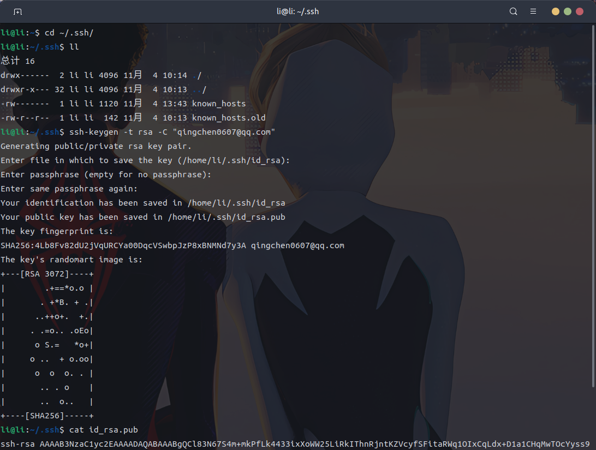Click the "cd ~/.ssh/" command text

click(69, 33)
